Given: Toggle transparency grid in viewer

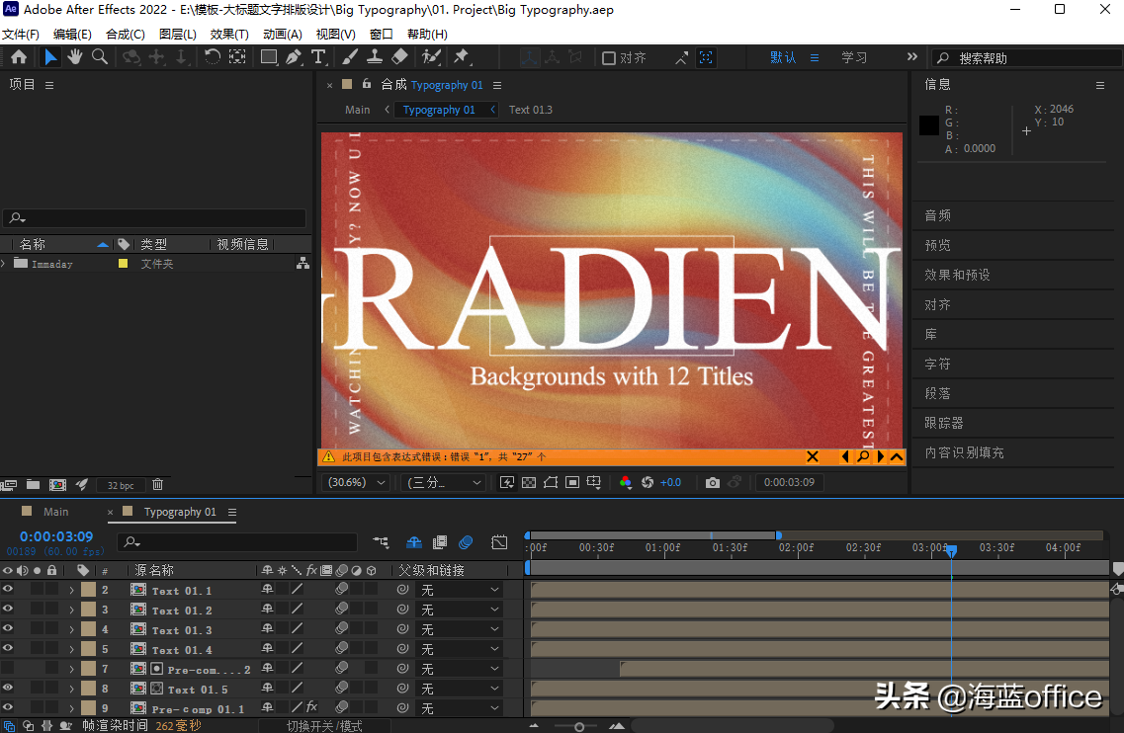Looking at the screenshot, I should [x=529, y=483].
